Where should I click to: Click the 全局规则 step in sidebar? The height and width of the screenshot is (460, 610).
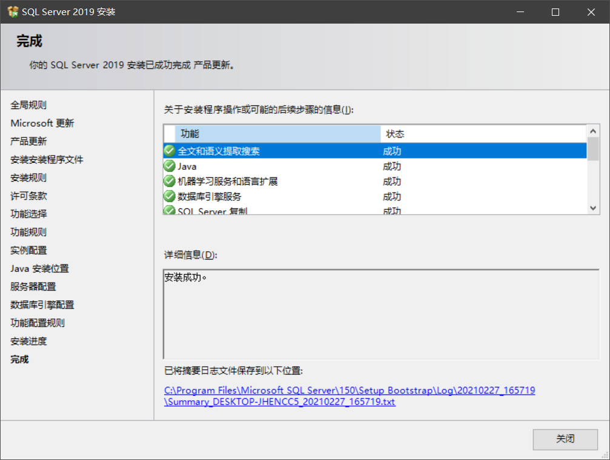pyautogui.click(x=28, y=105)
